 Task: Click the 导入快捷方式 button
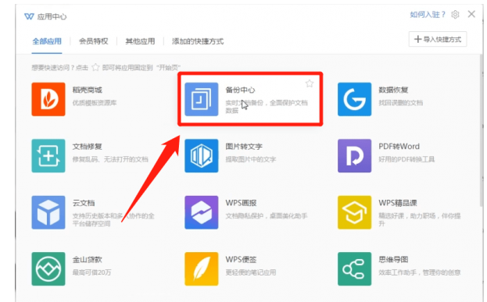pos(438,39)
